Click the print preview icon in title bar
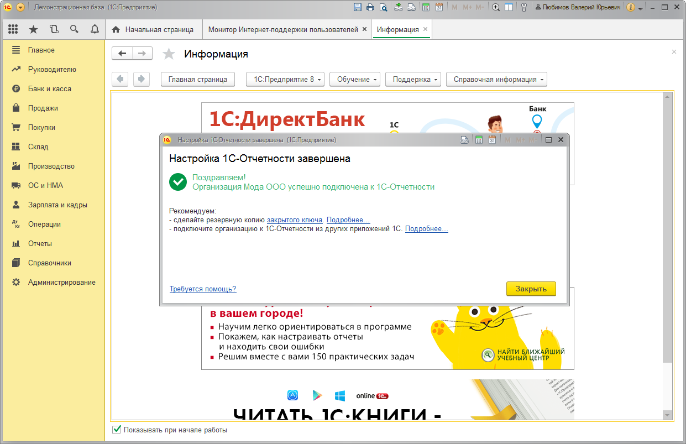686x444 pixels. pos(383,7)
